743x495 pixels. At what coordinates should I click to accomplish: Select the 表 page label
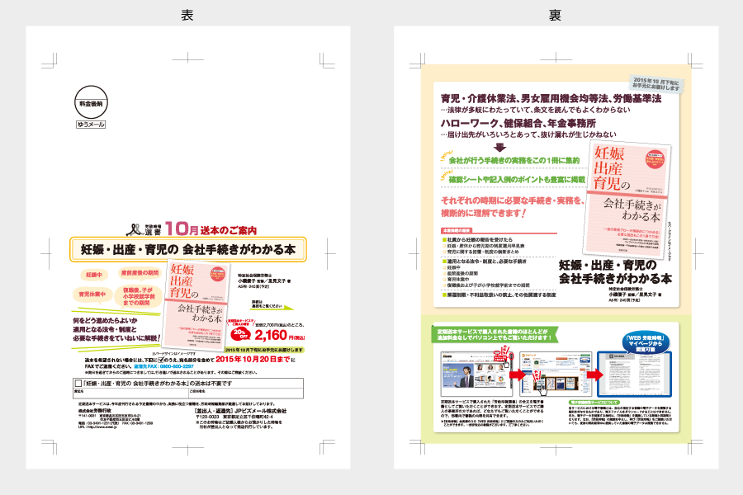pos(187,14)
